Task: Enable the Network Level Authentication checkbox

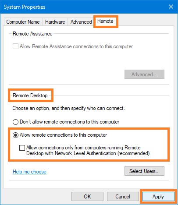Action: 22,148
